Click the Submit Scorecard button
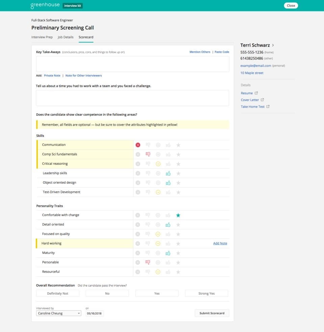This screenshot has height=332, width=324. [x=212, y=313]
